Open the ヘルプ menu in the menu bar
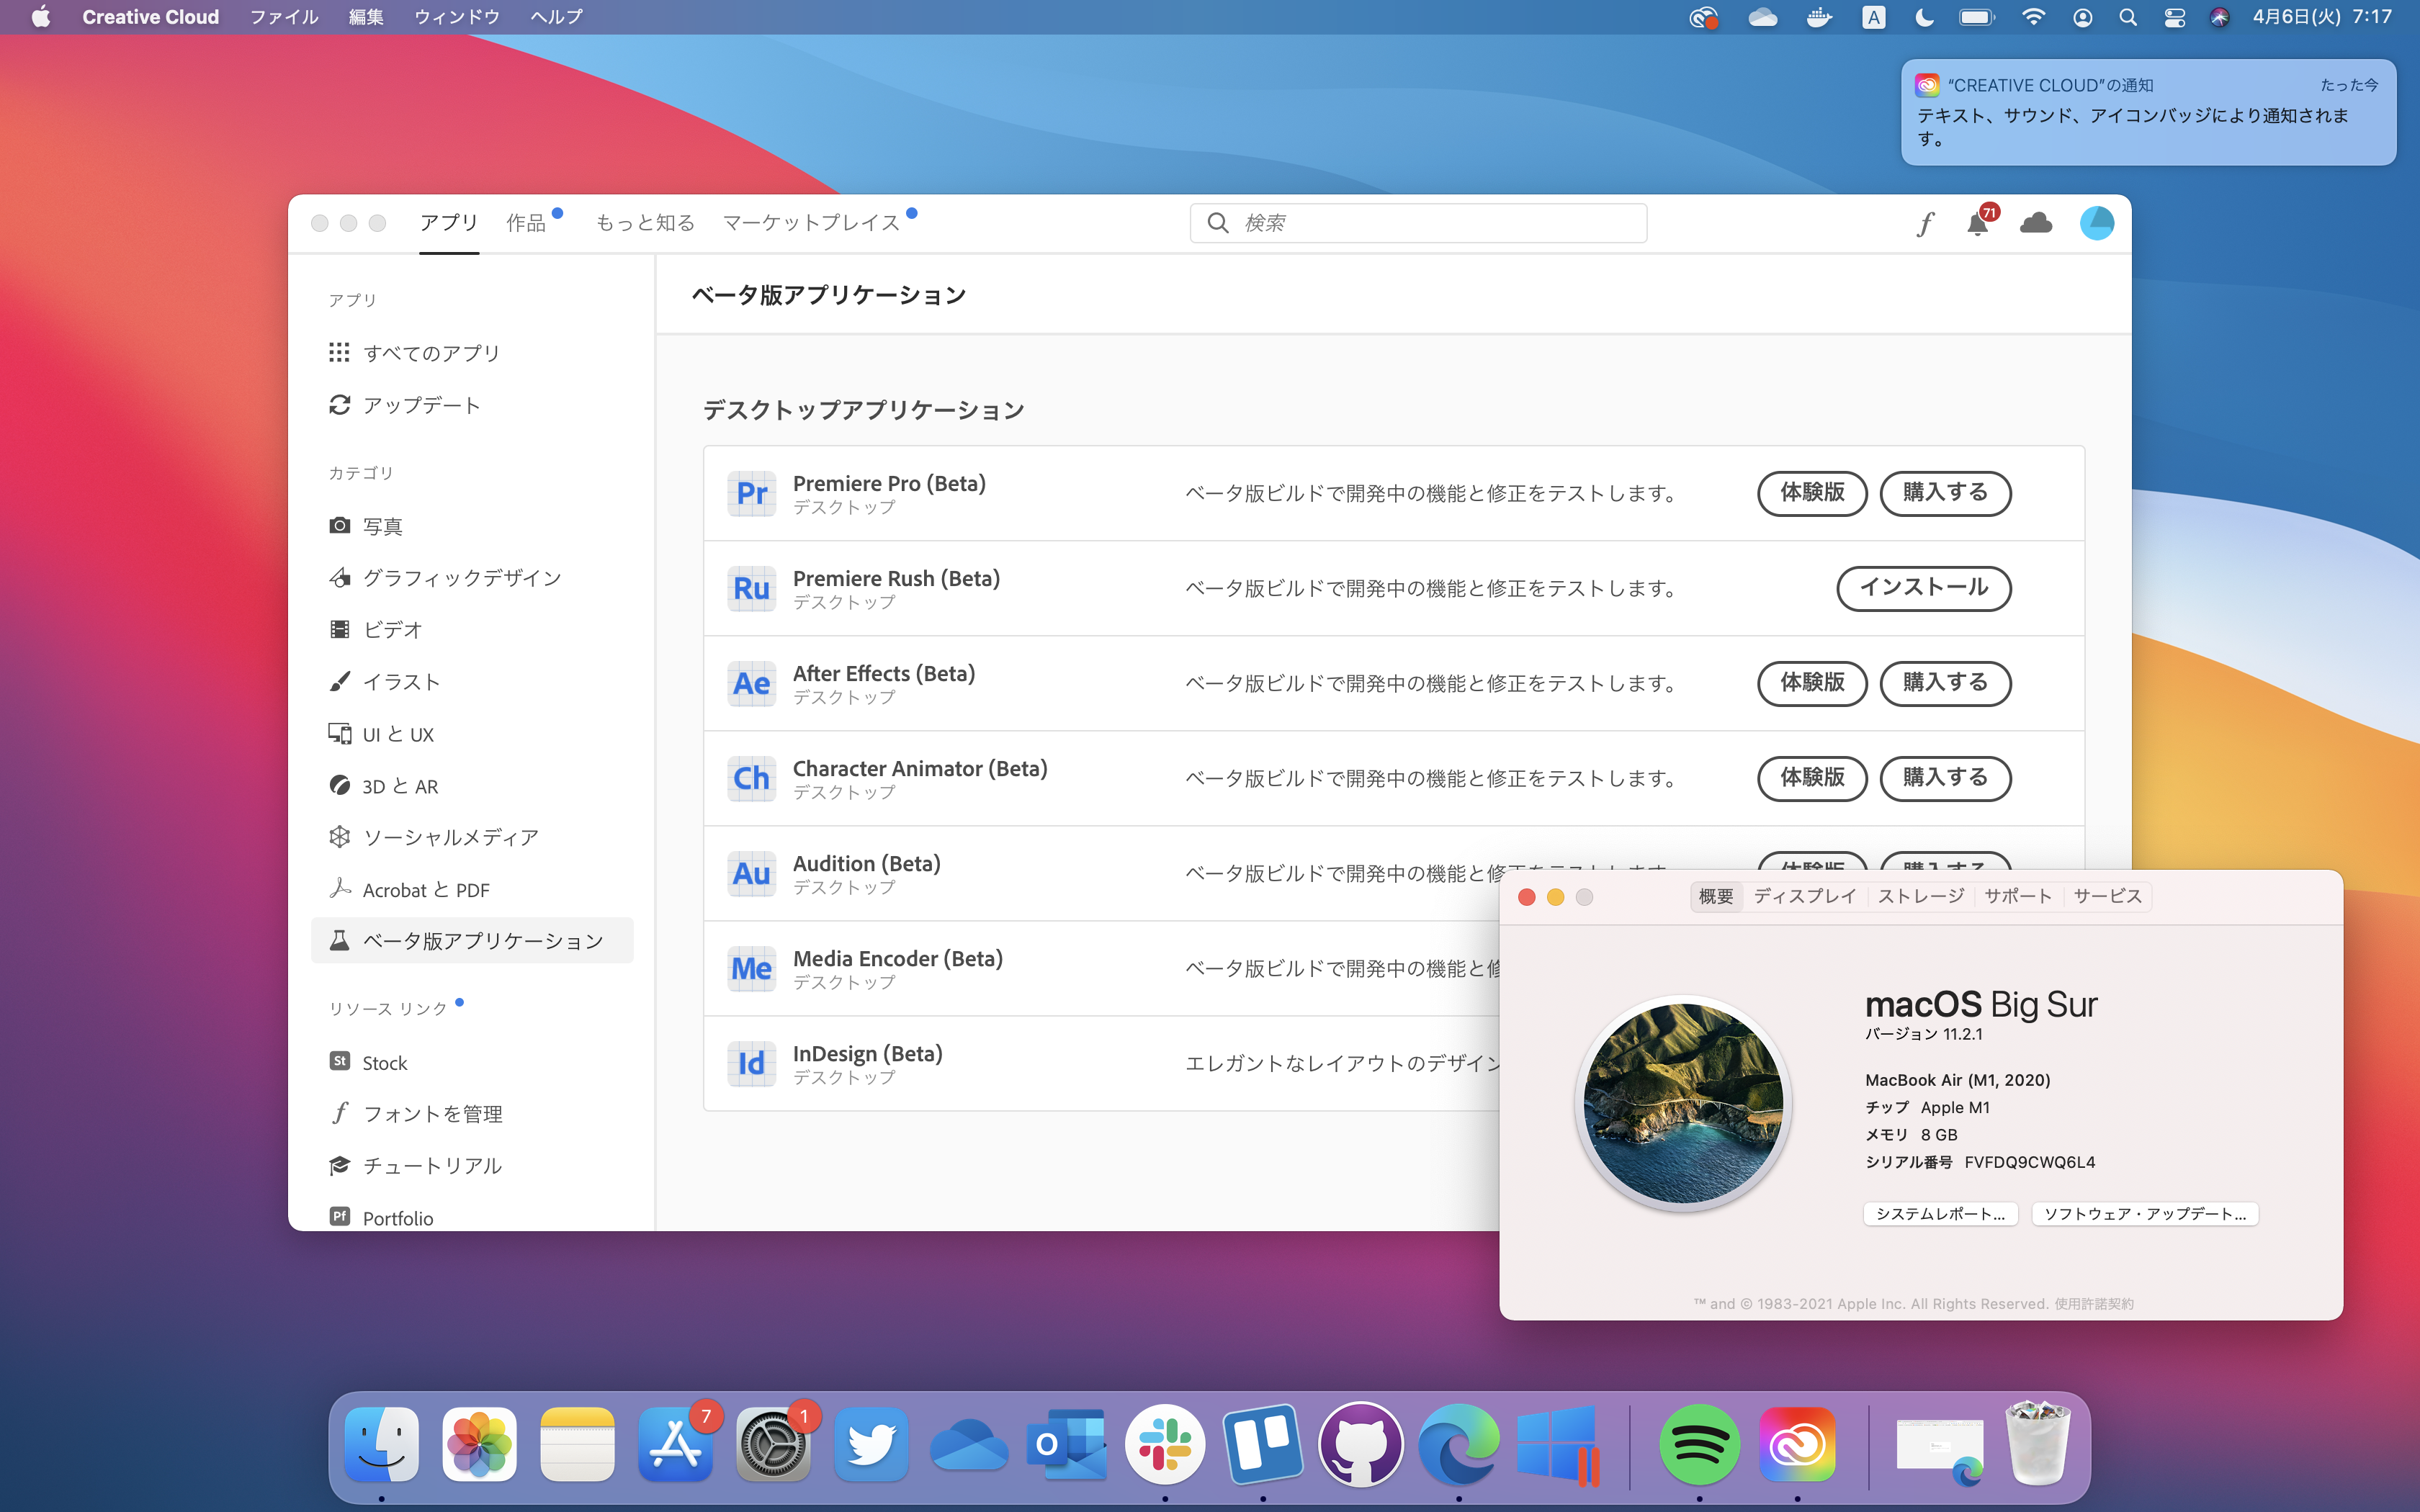The image size is (2420, 1512). pyautogui.click(x=556, y=16)
